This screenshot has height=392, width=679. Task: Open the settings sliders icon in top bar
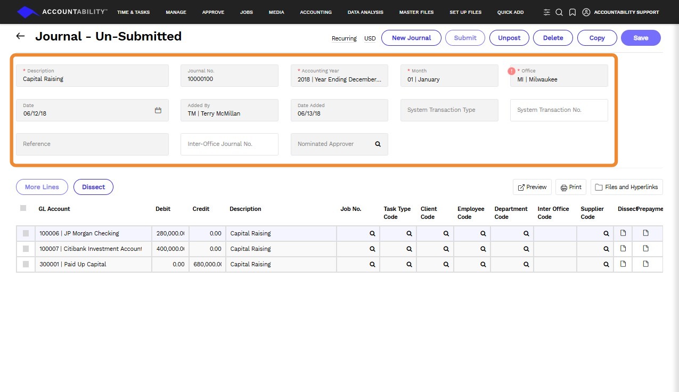pyautogui.click(x=547, y=12)
